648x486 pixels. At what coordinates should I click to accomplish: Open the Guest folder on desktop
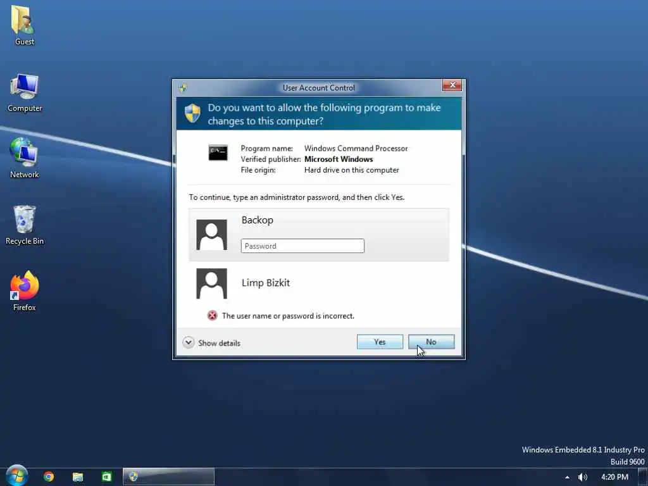pos(25,25)
